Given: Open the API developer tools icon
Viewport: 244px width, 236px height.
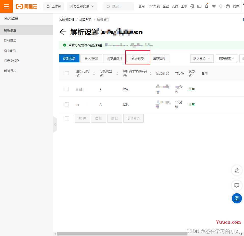Looking at the screenshot, I should coord(192,6).
